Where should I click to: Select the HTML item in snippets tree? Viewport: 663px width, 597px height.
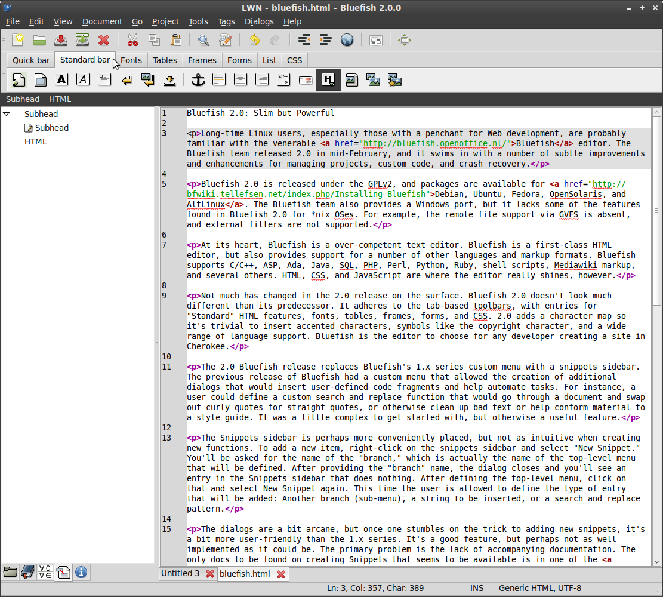pyautogui.click(x=35, y=141)
